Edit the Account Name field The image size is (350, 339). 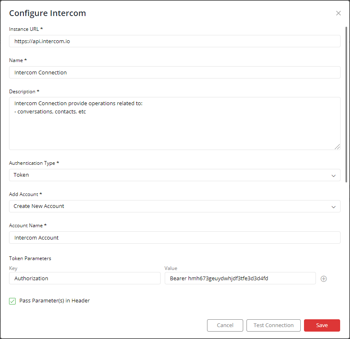point(175,238)
